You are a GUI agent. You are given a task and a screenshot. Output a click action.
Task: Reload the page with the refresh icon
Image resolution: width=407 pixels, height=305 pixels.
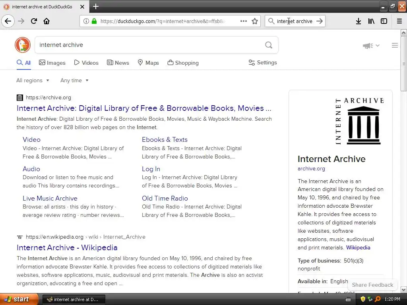pyautogui.click(x=34, y=21)
